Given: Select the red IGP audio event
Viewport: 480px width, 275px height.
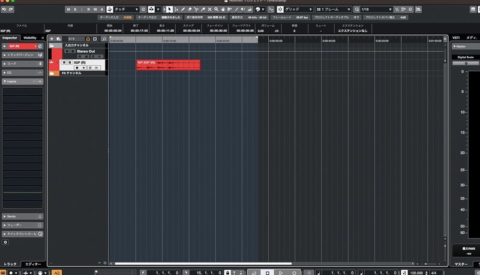Looking at the screenshot, I should (169, 65).
